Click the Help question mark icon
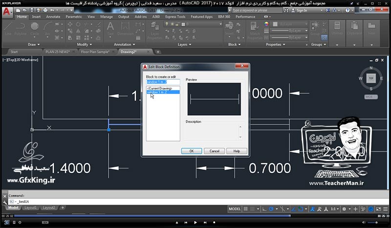391x228 pixels. tap(348, 10)
